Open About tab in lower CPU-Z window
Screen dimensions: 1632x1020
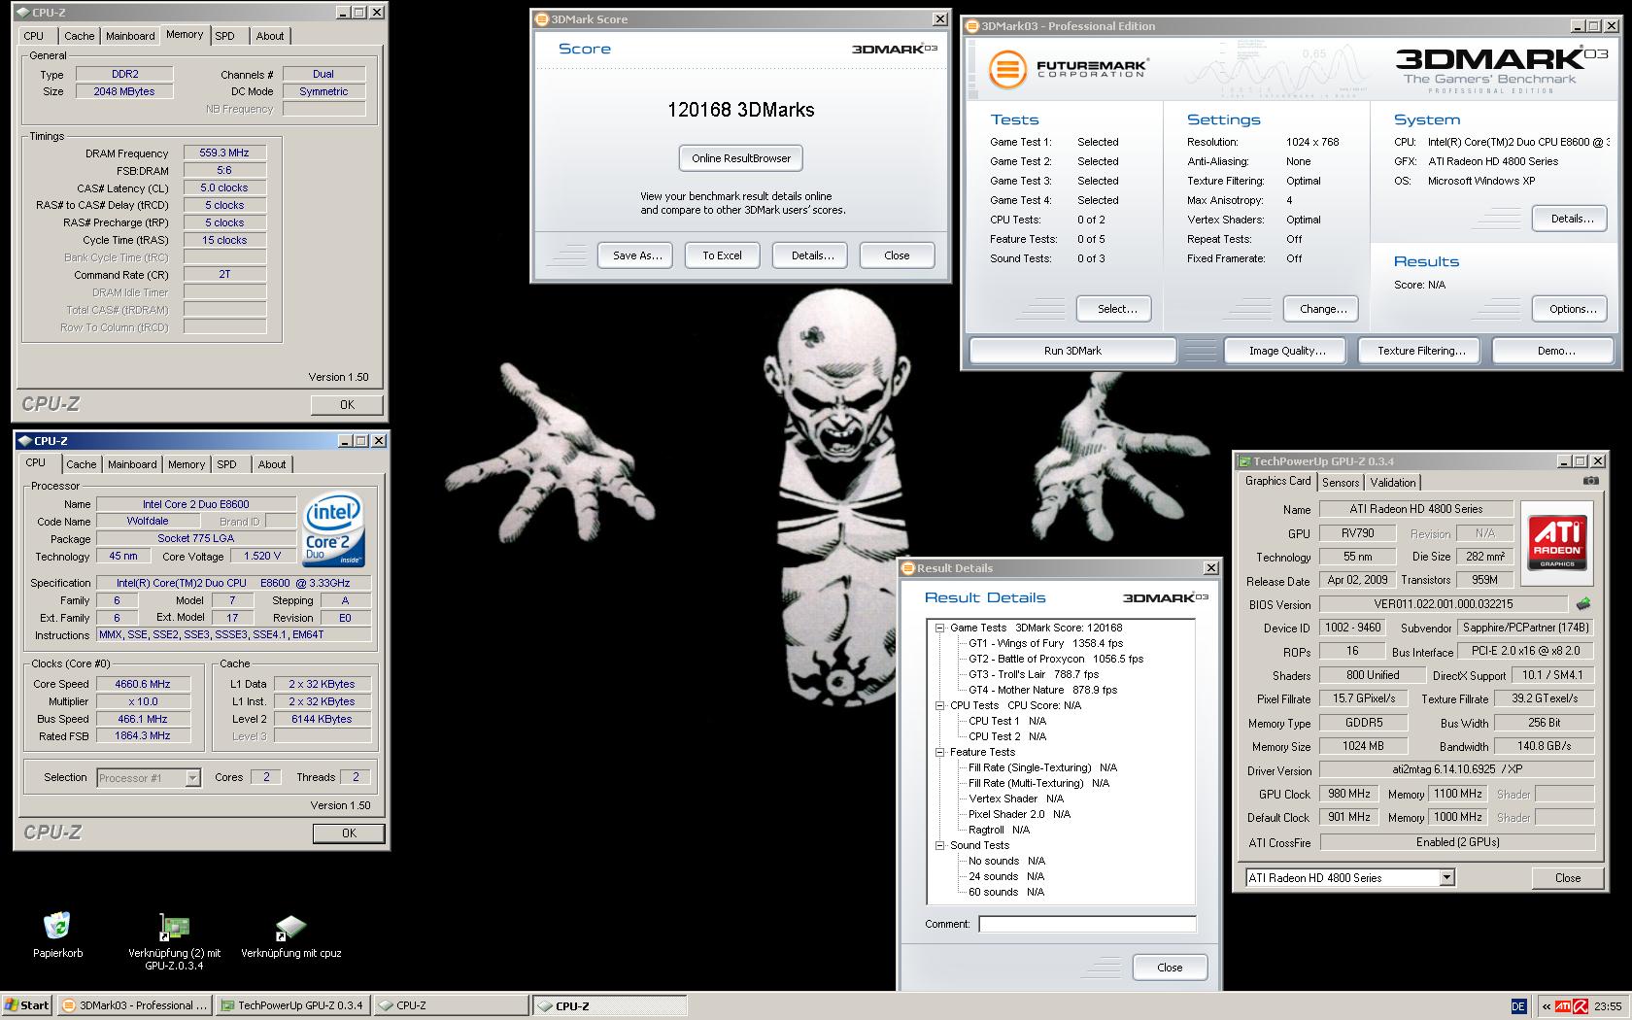272,464
